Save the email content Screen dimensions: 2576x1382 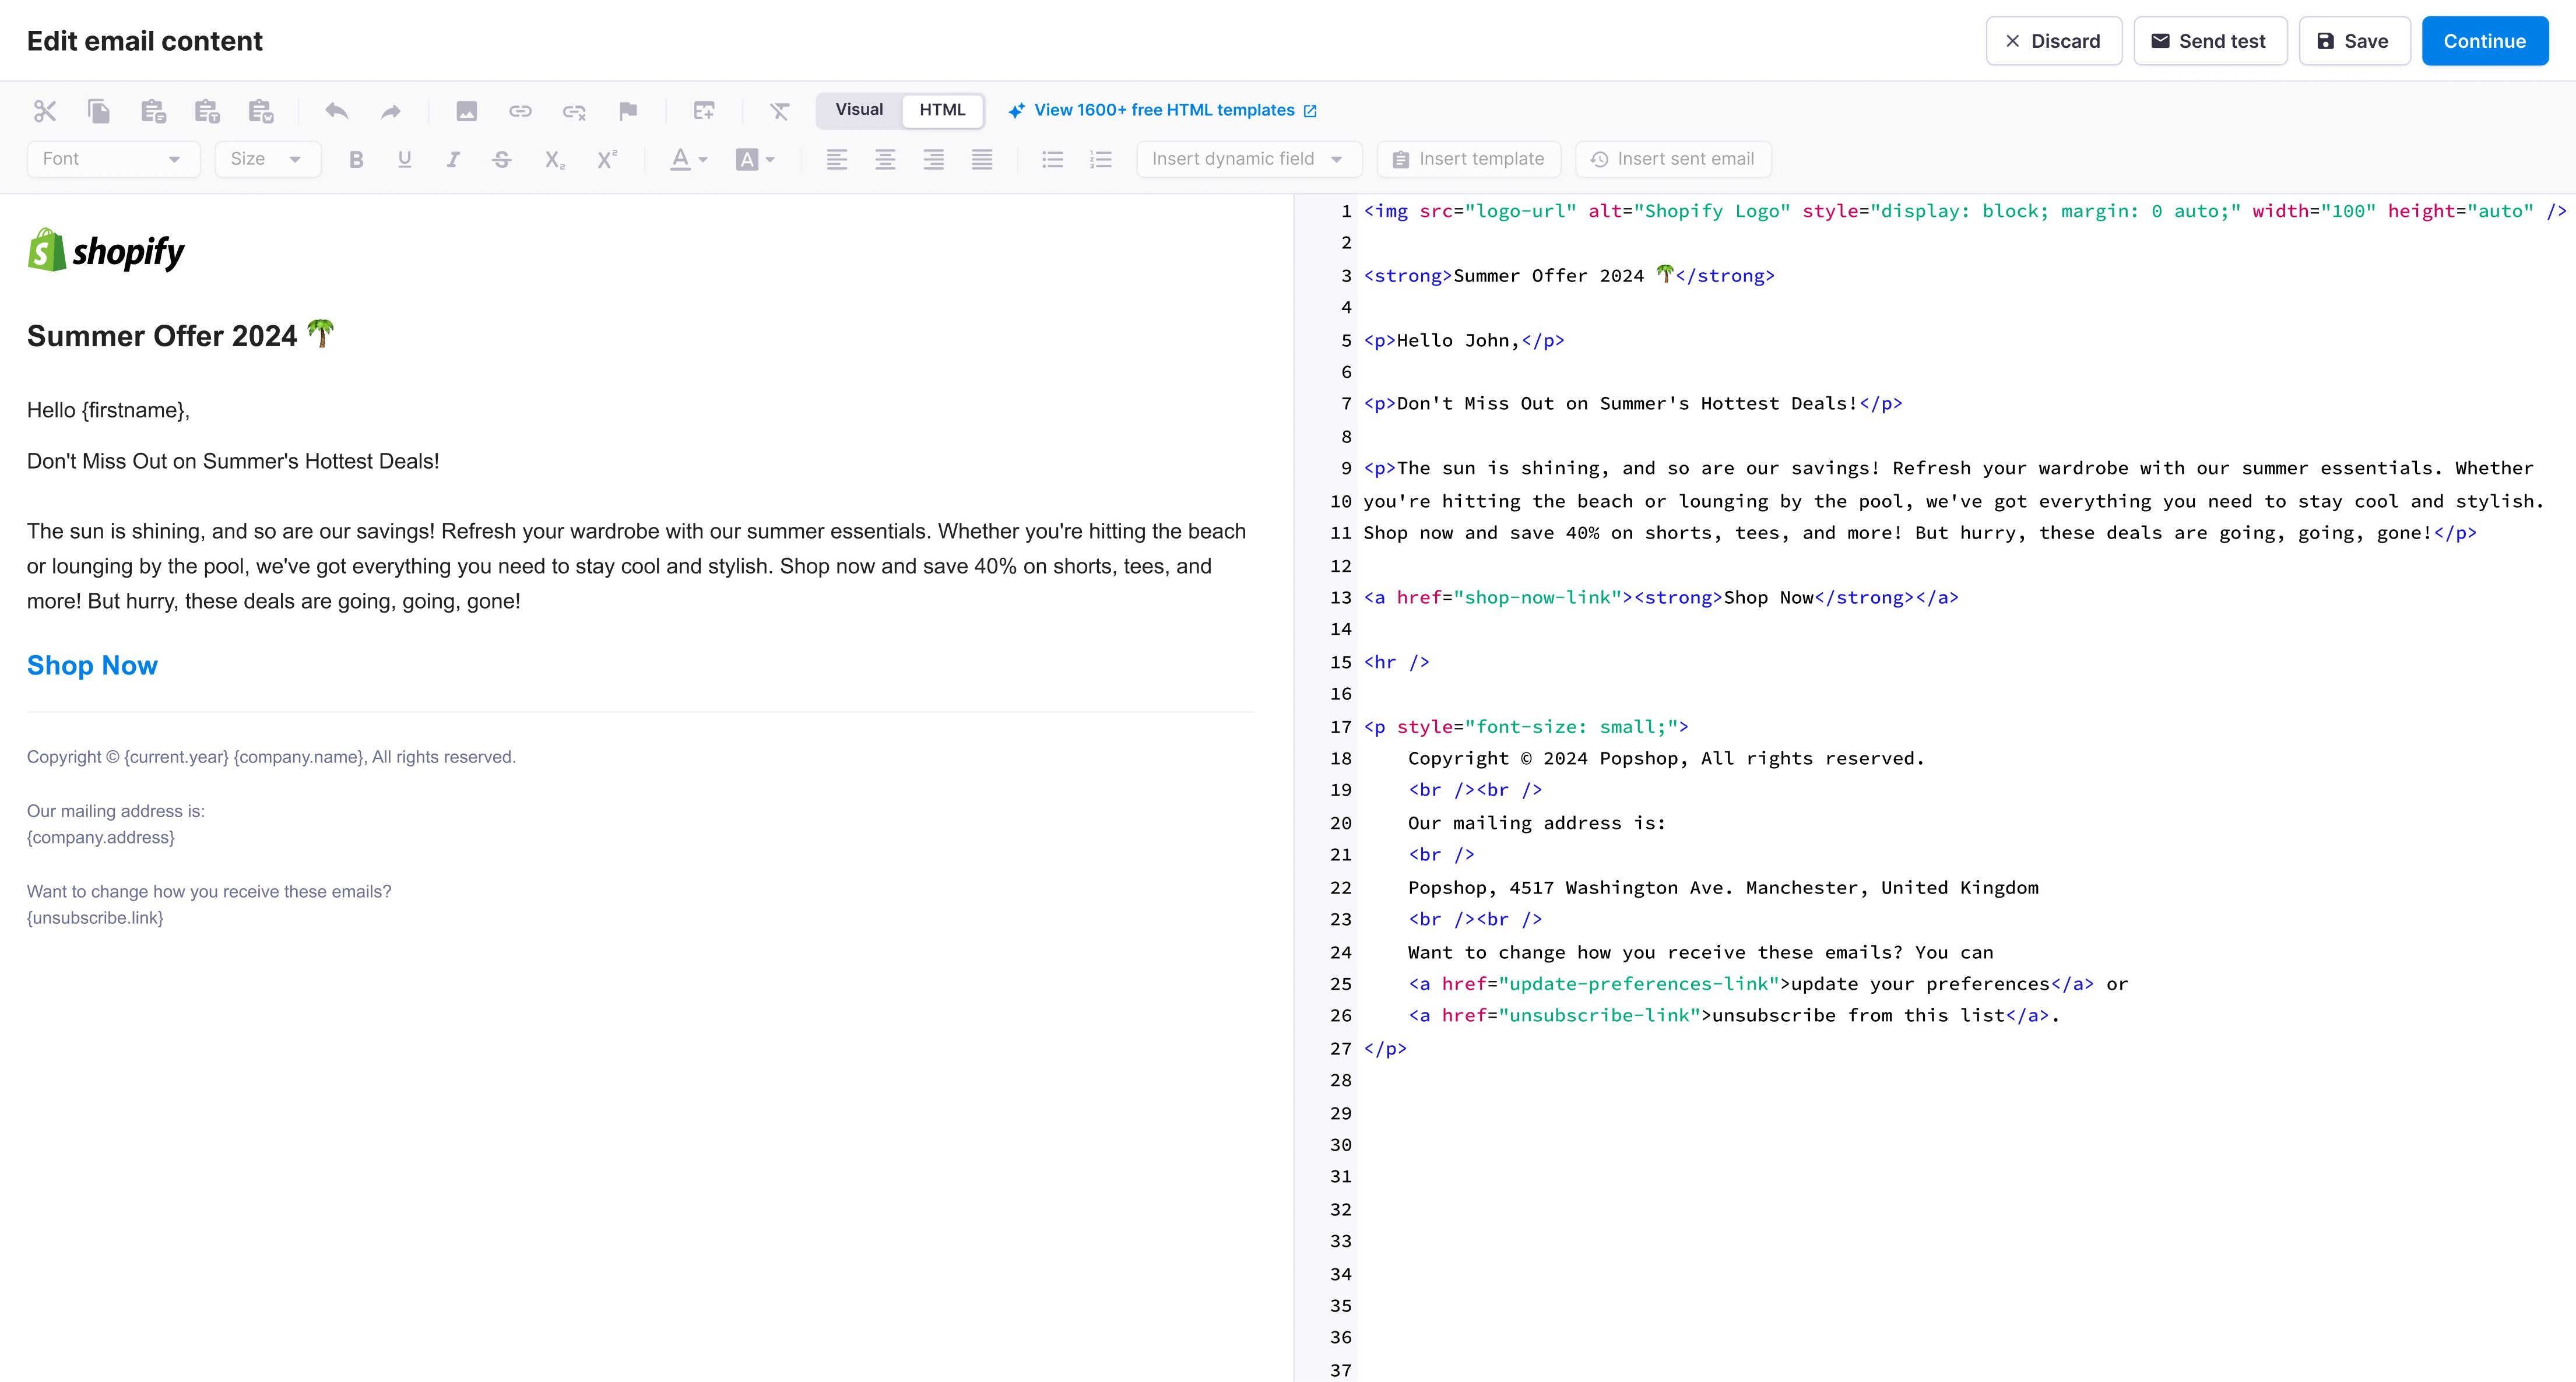2354,41
